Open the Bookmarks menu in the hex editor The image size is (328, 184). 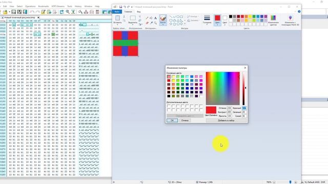click(x=43, y=7)
